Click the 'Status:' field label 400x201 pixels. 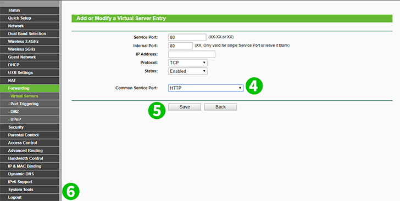pos(151,71)
